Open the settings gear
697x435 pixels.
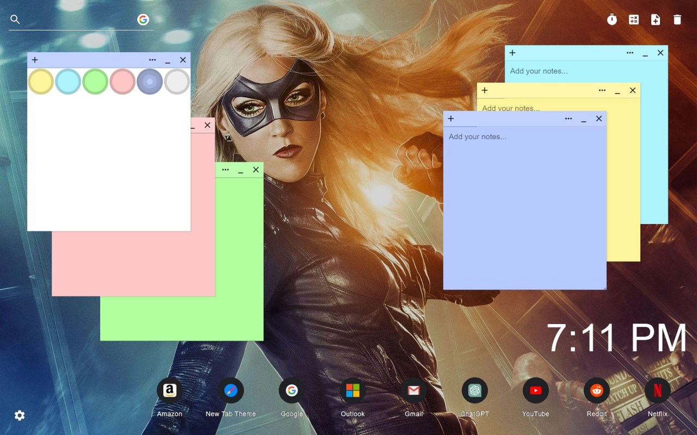pos(20,415)
